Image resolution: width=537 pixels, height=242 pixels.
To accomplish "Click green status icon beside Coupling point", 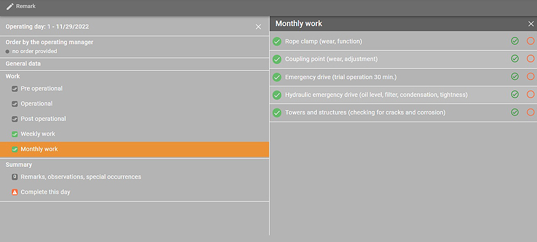I will (277, 59).
